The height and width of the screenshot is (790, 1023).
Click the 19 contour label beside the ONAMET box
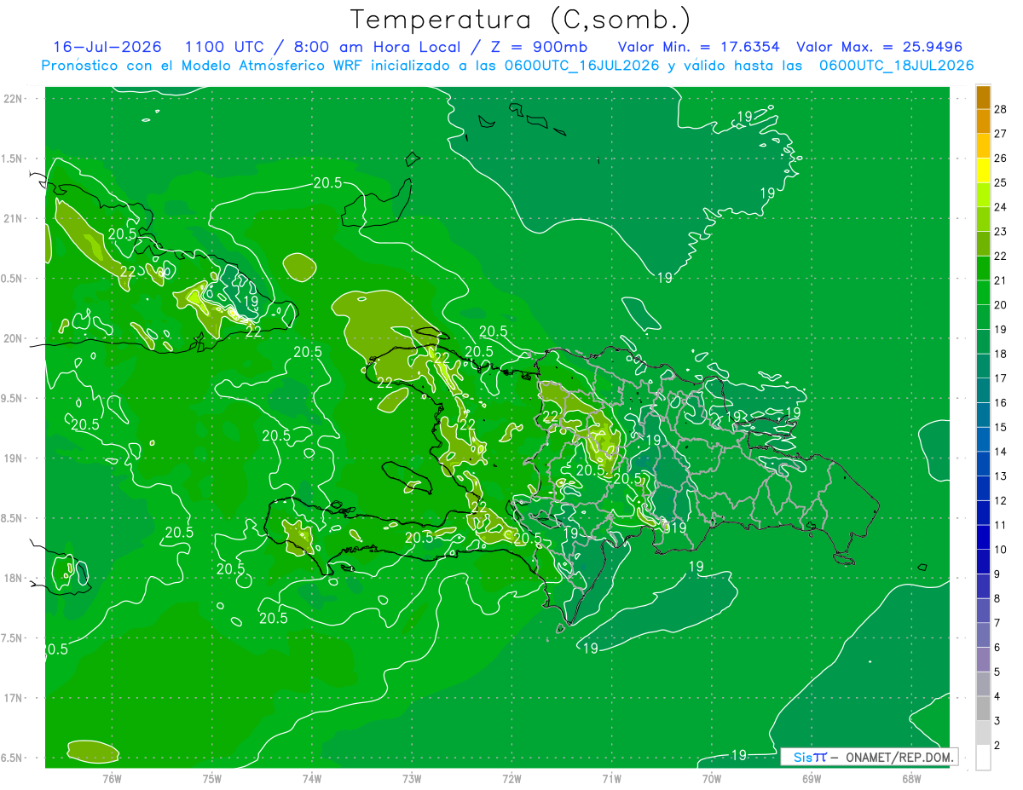click(x=739, y=755)
